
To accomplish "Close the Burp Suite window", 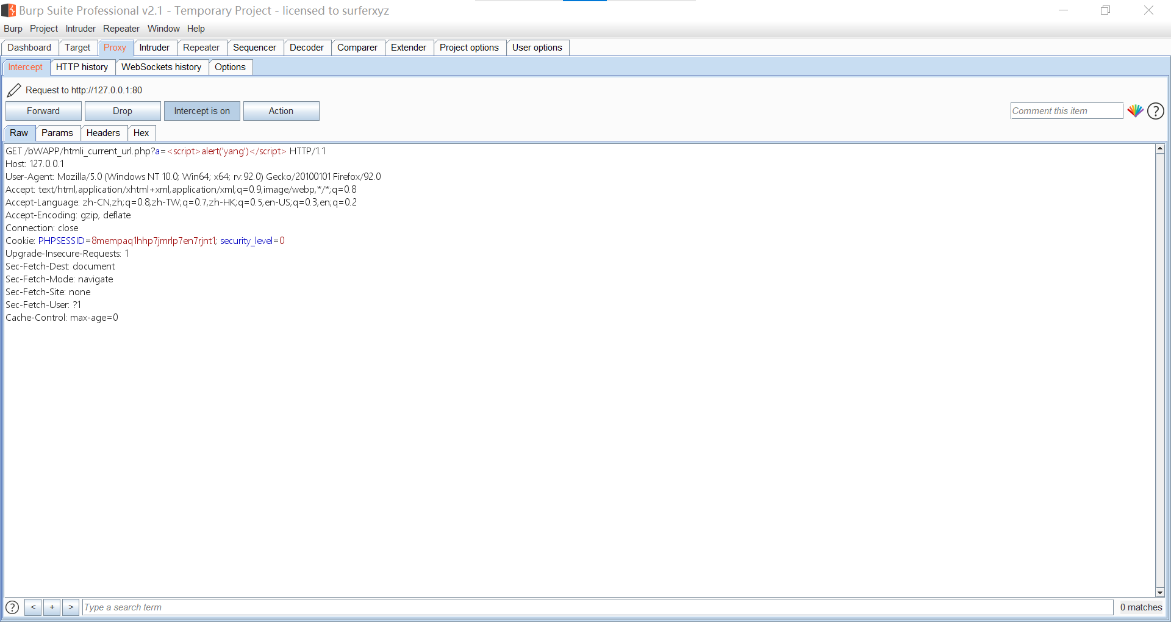I will [x=1148, y=10].
